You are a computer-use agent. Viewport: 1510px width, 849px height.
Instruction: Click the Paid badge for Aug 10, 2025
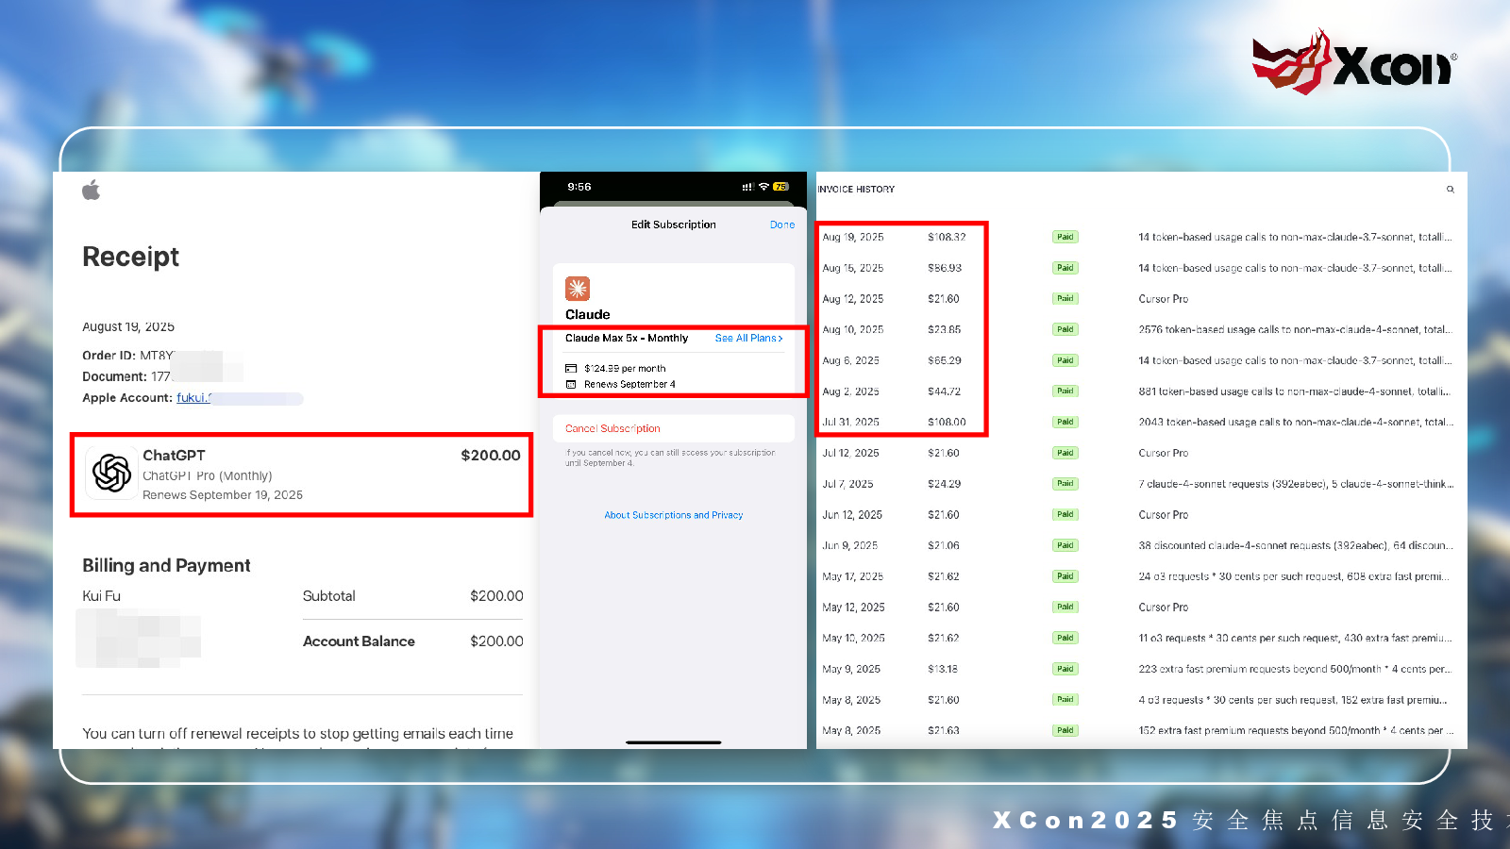1065,330
